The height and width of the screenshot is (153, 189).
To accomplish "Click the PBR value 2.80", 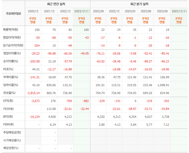I will pos(102,125).
